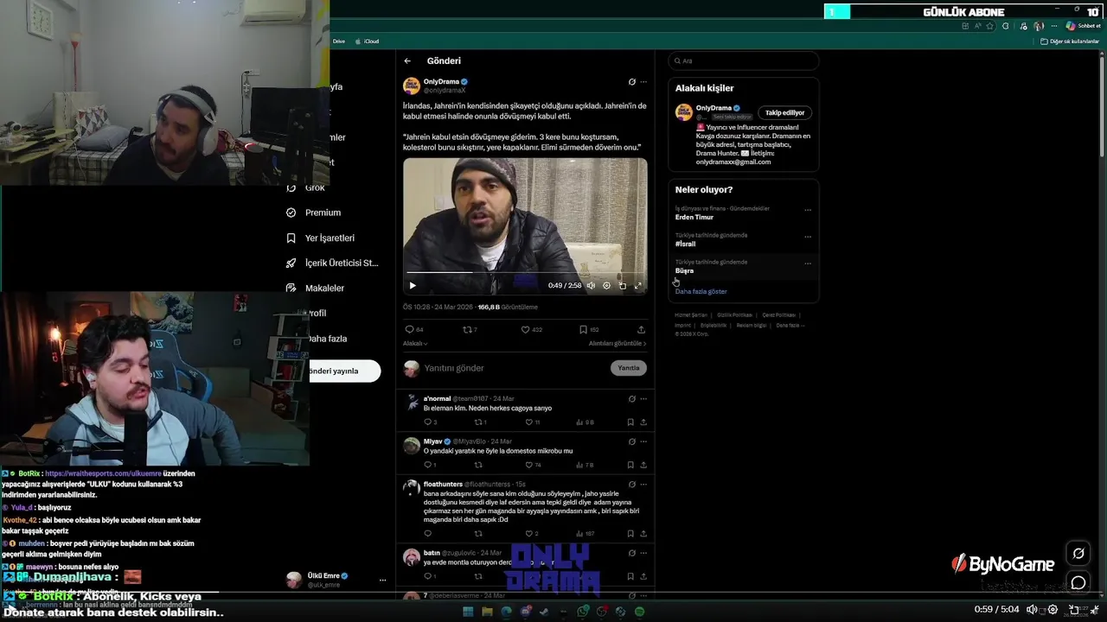The width and height of the screenshot is (1107, 622).
Task: Open Grok in the sidebar
Action: 306,187
